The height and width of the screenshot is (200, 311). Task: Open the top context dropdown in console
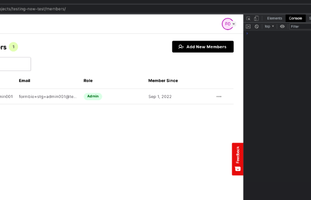269,26
